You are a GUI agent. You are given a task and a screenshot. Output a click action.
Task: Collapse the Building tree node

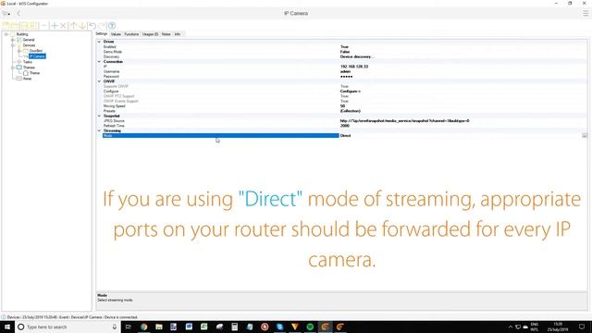pyautogui.click(x=6, y=34)
